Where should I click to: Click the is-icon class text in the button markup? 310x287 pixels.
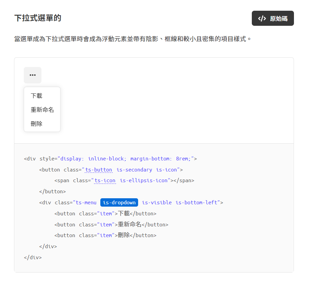point(168,169)
